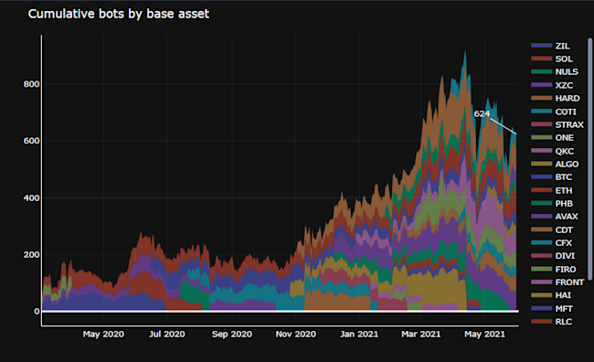Image resolution: width=594 pixels, height=362 pixels.
Task: Select CDT label in the legend
Action: click(x=564, y=229)
